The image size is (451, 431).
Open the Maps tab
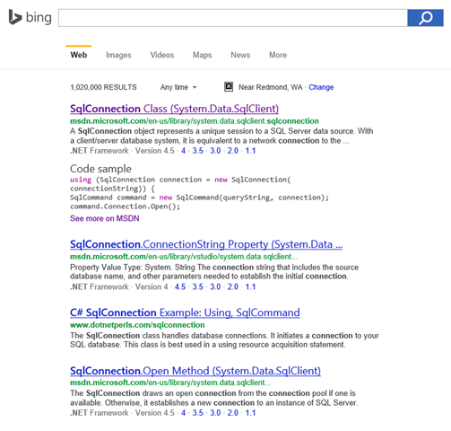[202, 55]
